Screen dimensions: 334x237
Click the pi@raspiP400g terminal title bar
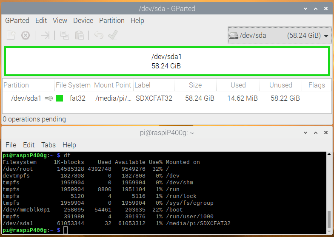coord(167,133)
